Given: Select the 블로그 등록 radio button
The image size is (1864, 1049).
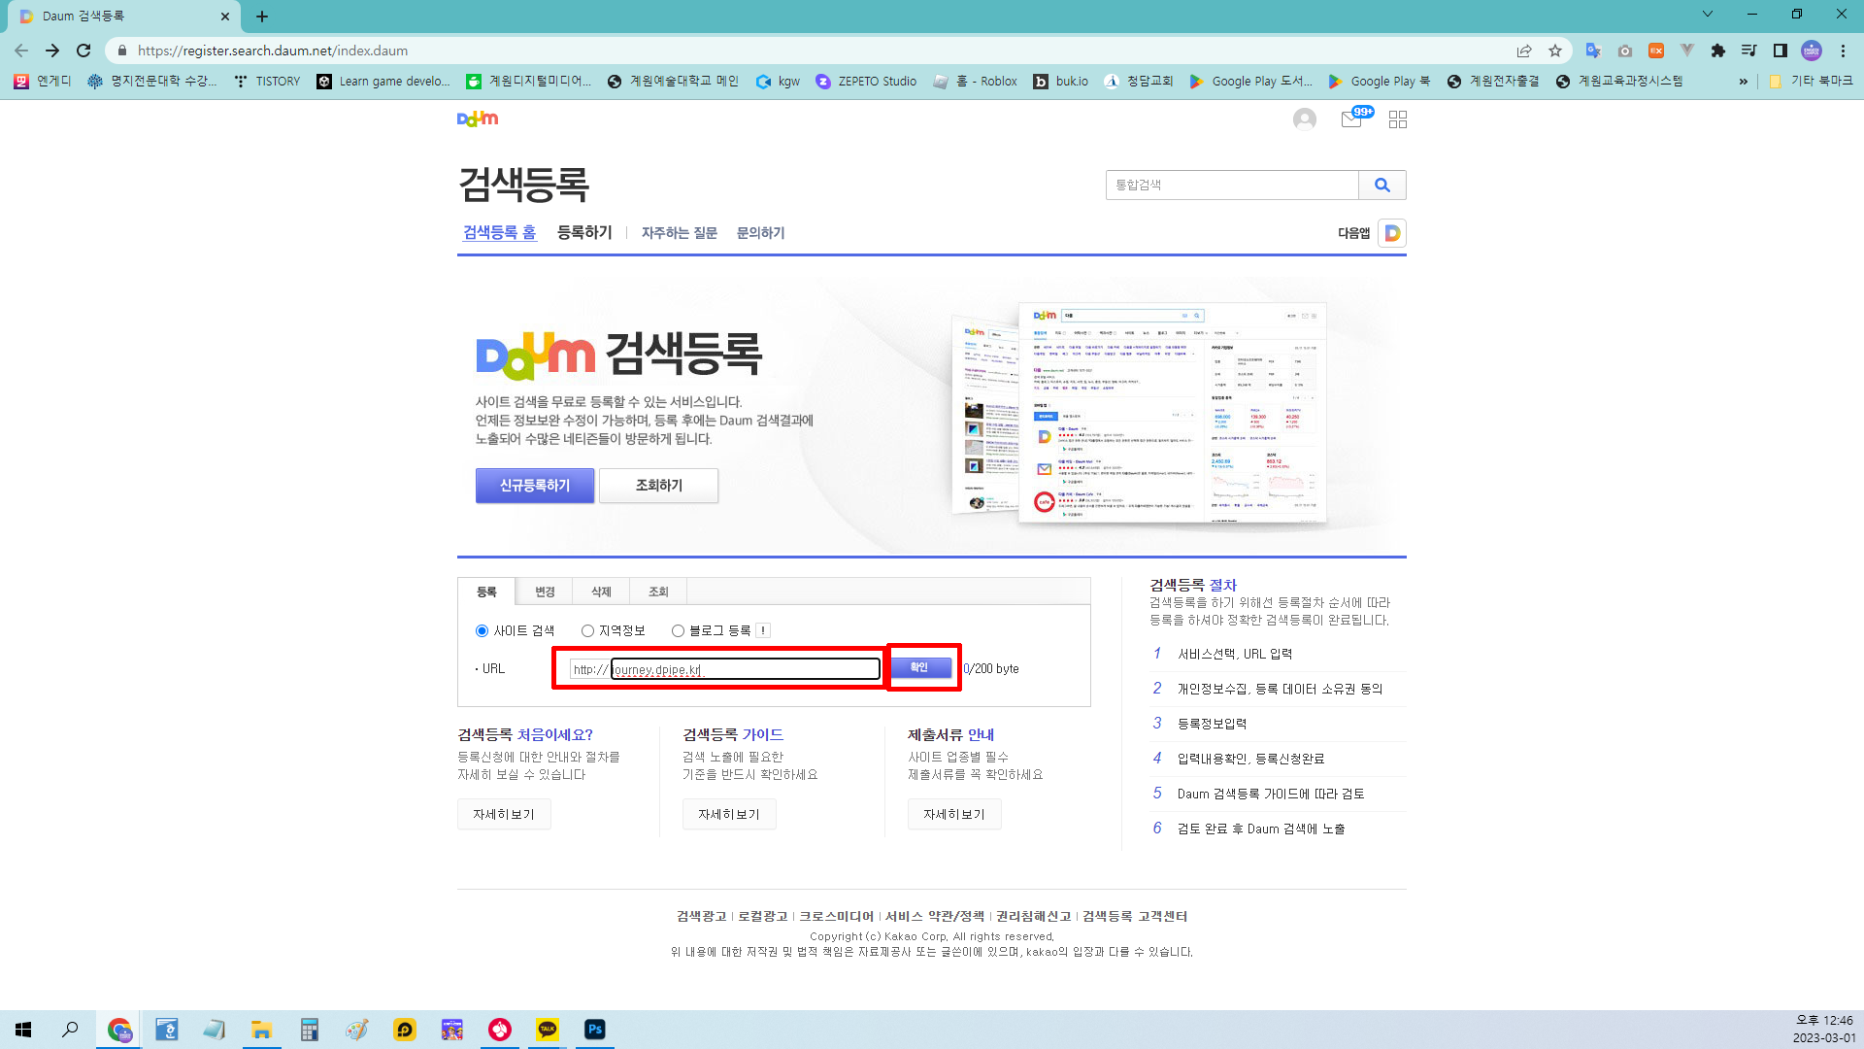Looking at the screenshot, I should coord(678,630).
